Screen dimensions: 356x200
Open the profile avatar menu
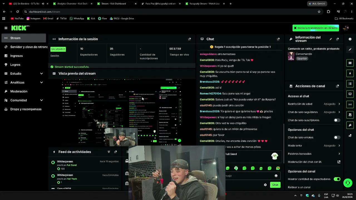click(346, 28)
